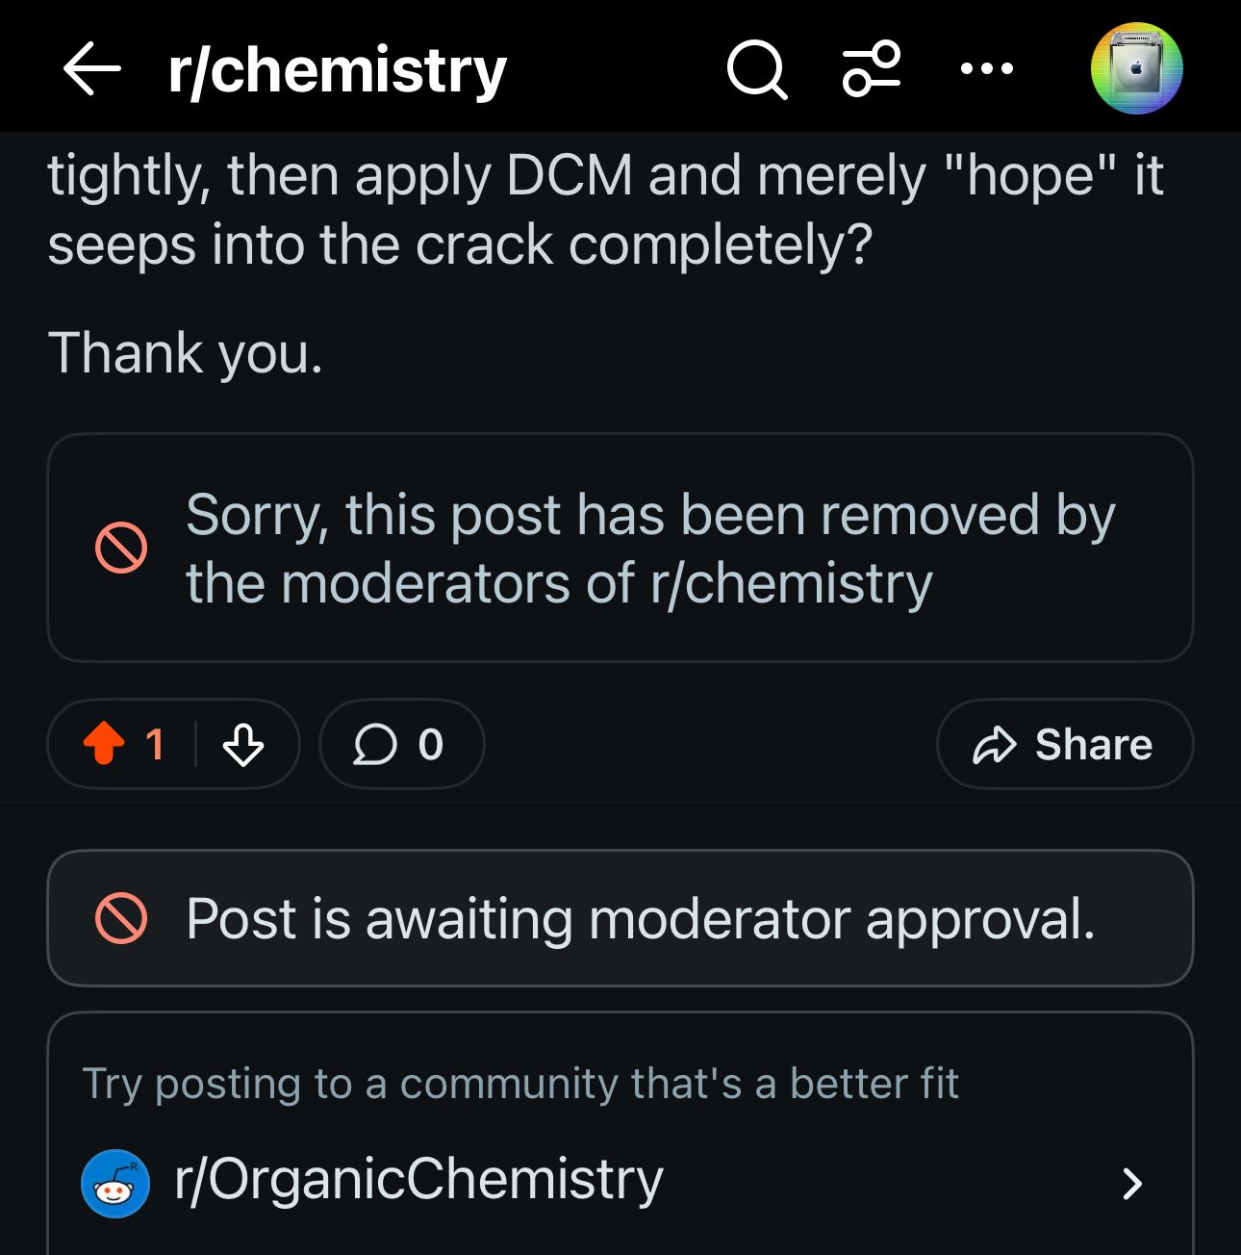Open search with the magnifying glass icon
Image resolution: width=1241 pixels, height=1255 pixels.
click(x=757, y=69)
